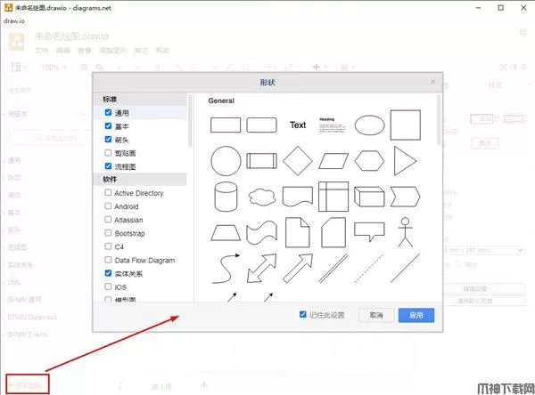Choose the ellipse shape

(x=369, y=125)
